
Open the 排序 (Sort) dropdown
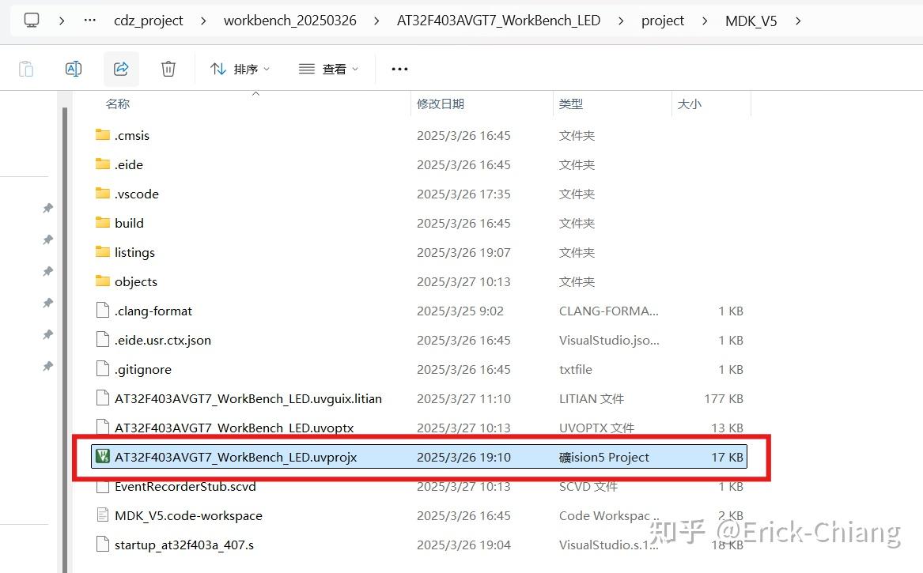coord(240,69)
